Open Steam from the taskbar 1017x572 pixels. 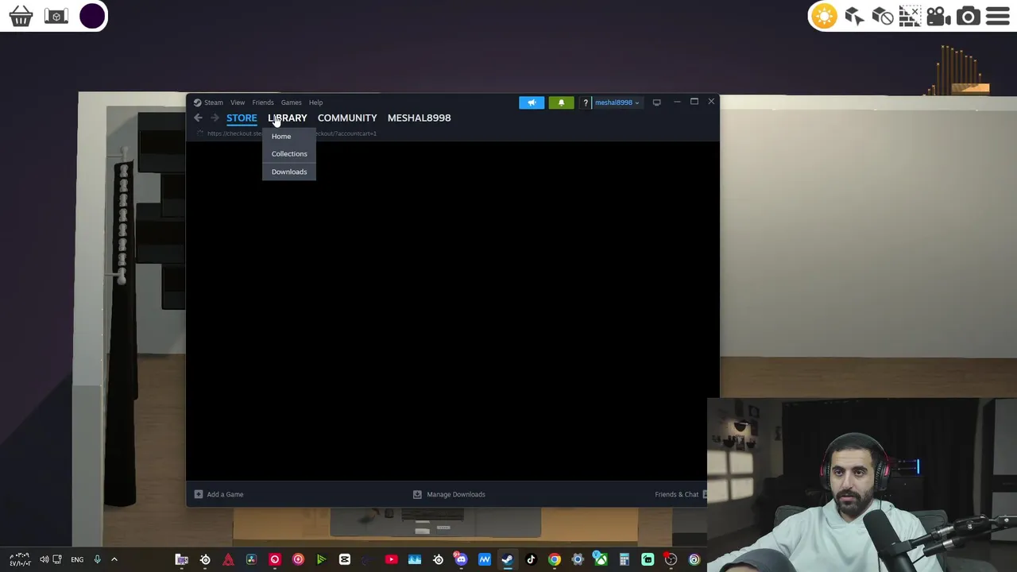507,560
